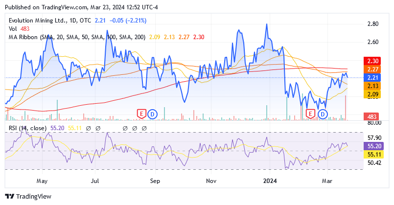Click the red earnings E marker near September
394x205 pixels.
[x=141, y=114]
